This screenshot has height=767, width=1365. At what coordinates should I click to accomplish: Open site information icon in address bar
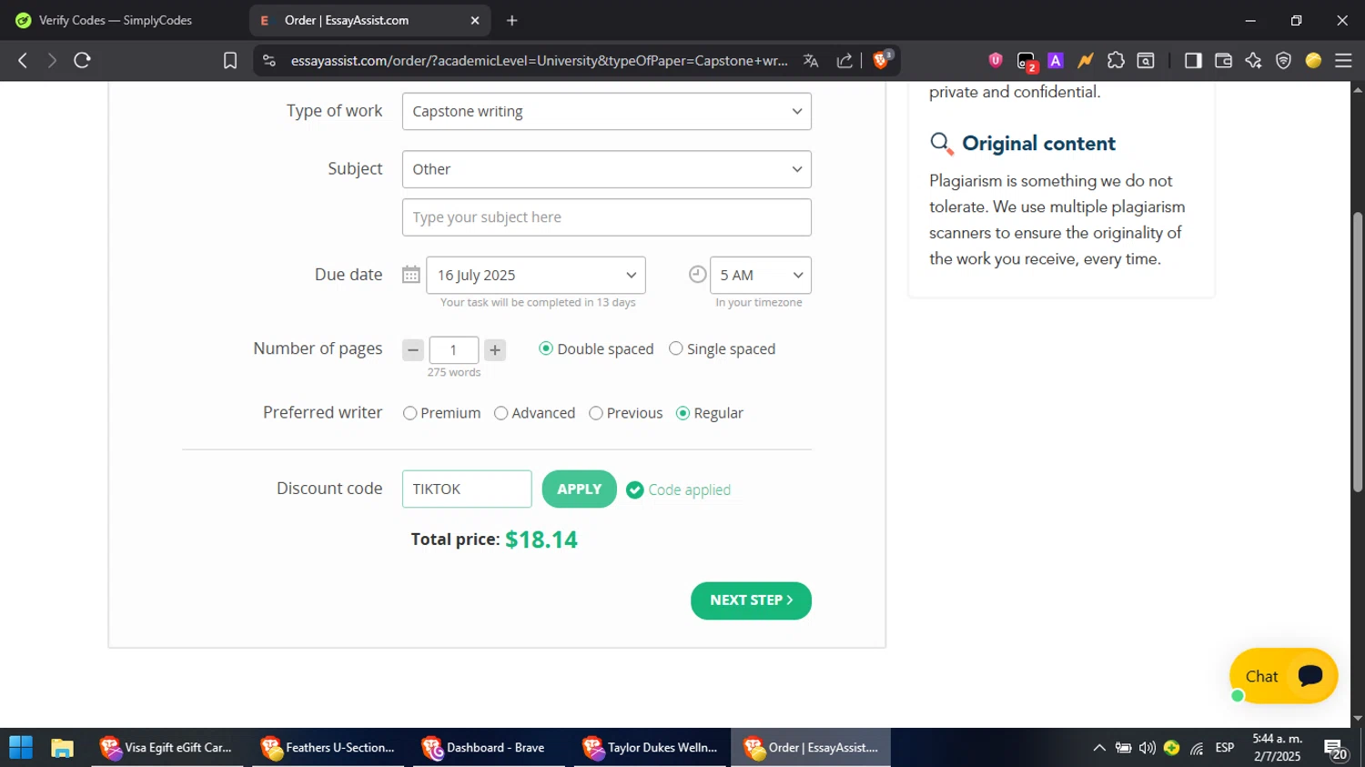pos(268,60)
